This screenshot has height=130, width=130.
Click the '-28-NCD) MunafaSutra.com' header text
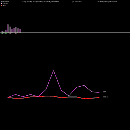click(x=107, y=2)
